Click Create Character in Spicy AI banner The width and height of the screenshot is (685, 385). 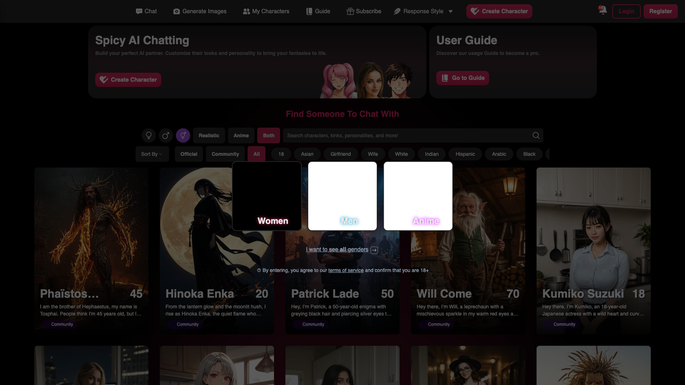pos(128,80)
